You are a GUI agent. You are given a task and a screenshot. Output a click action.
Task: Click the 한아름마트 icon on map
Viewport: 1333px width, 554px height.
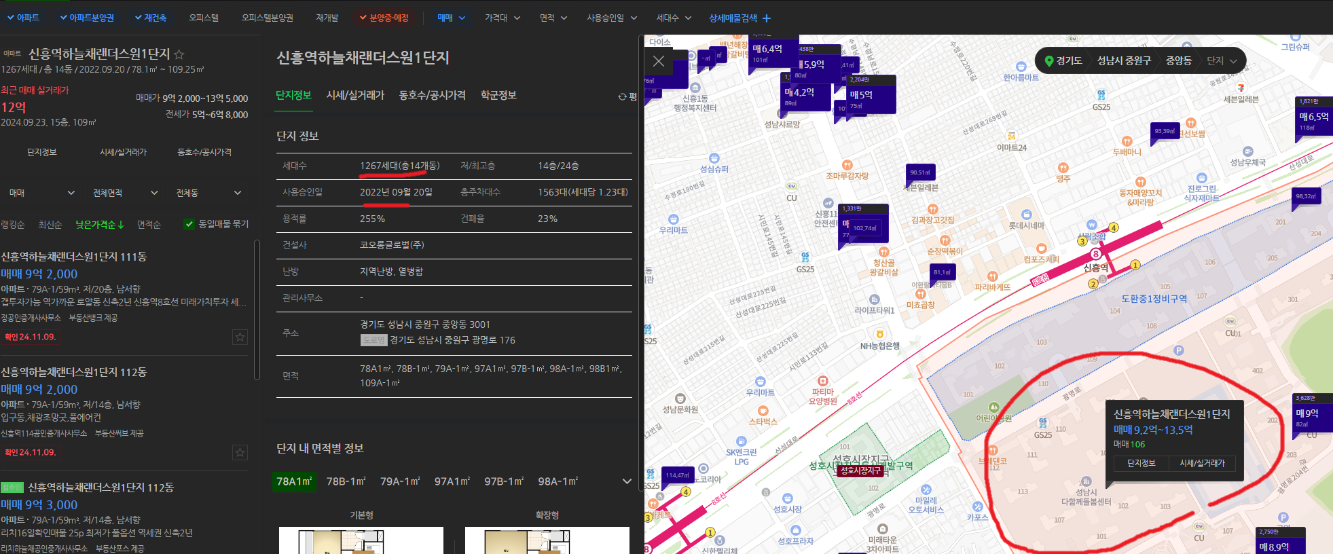coord(1021,67)
